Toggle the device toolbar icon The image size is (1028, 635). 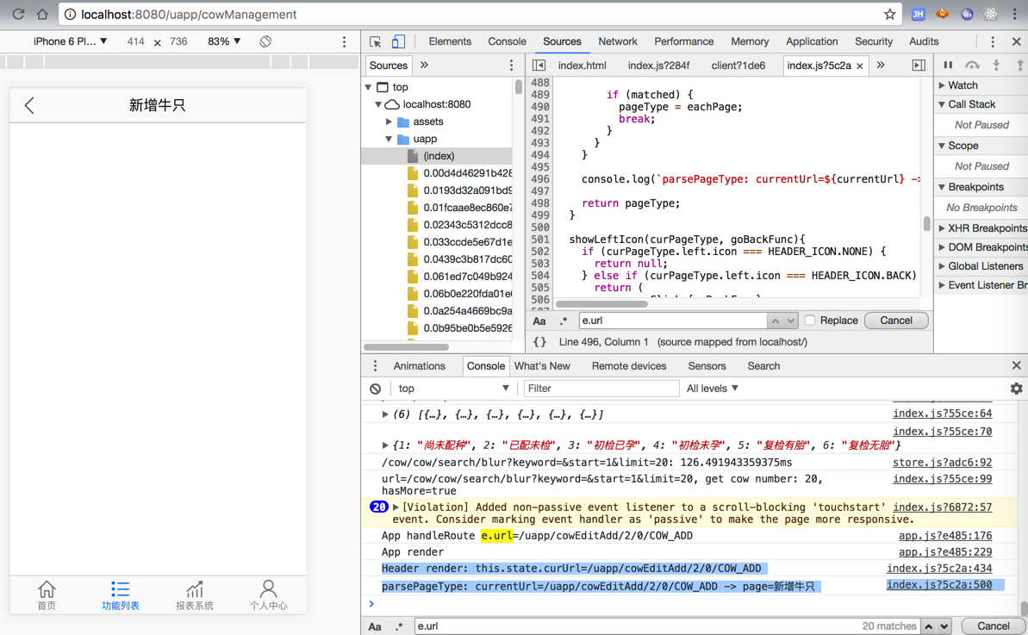pyautogui.click(x=398, y=41)
